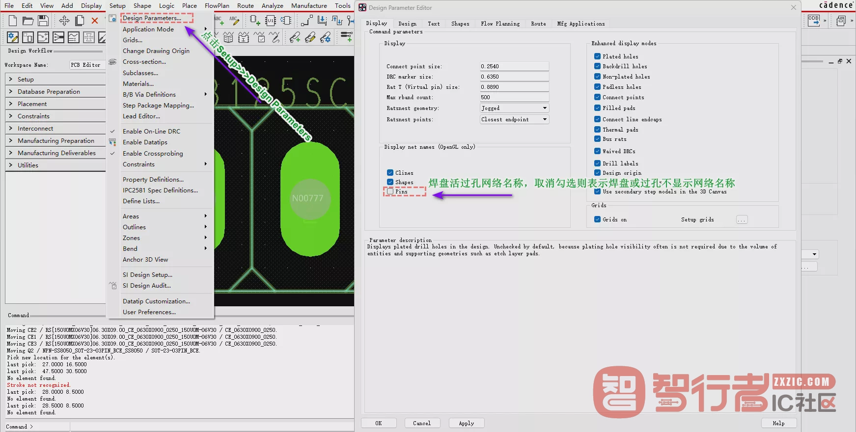Click the waveform-with-book toolbar icon
The width and height of the screenshot is (856, 432).
point(228,37)
